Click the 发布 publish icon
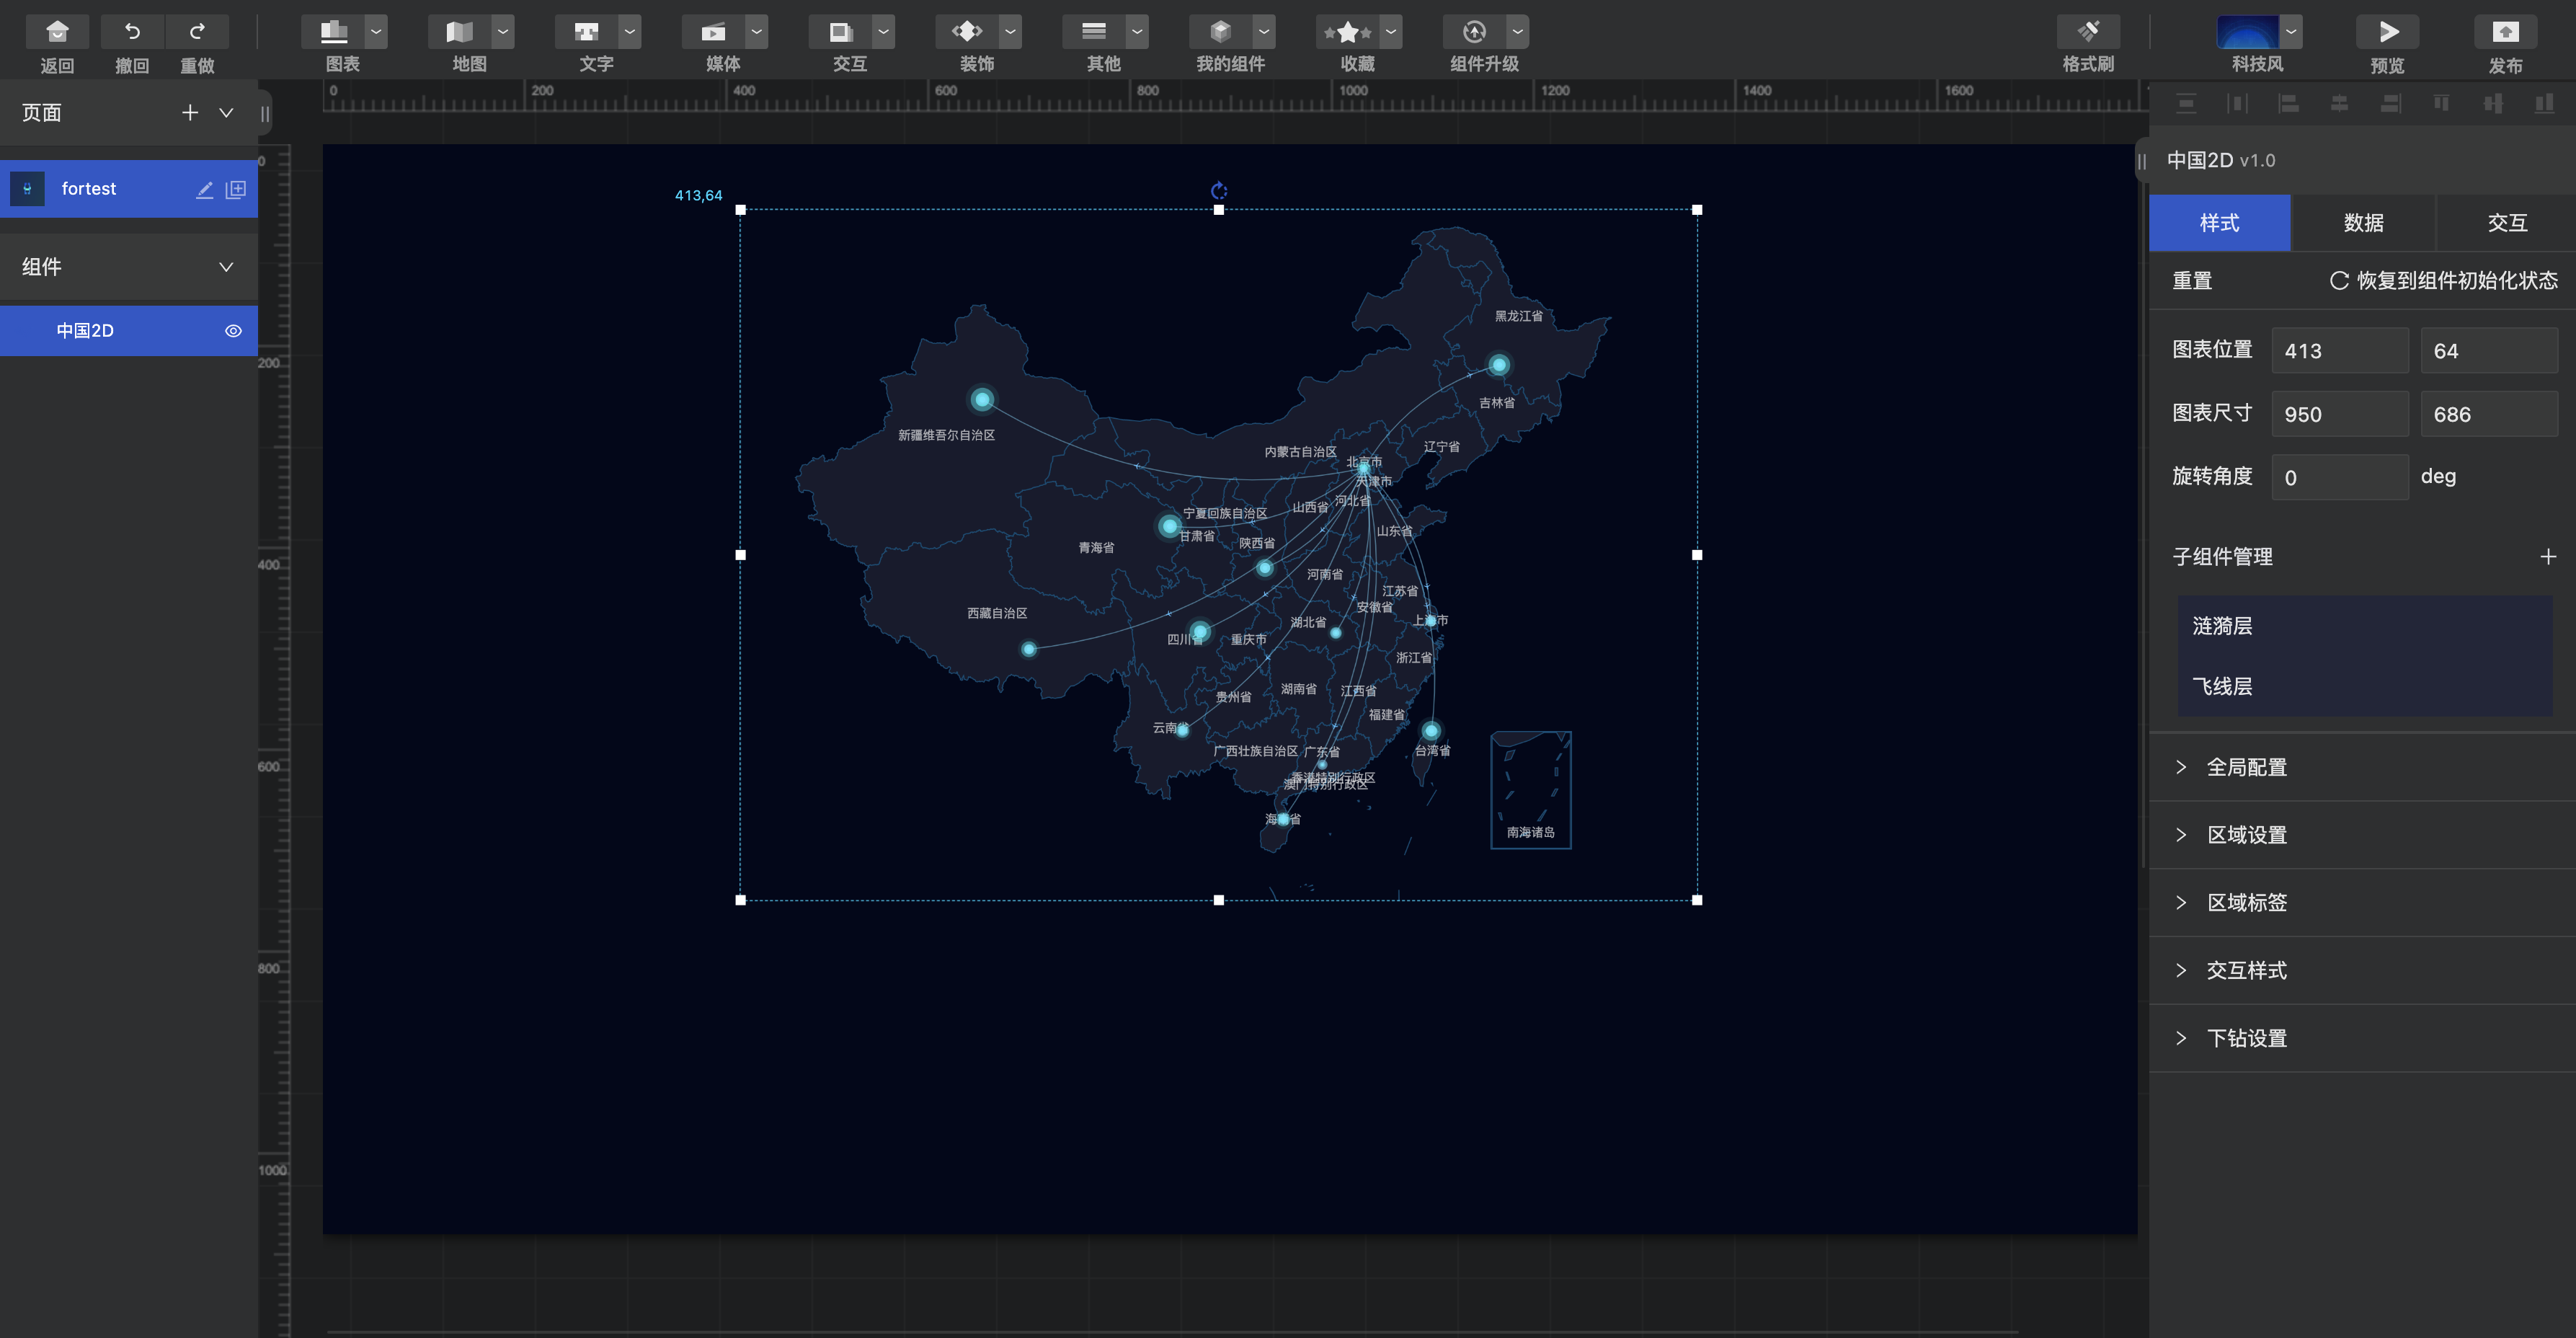 click(x=2506, y=32)
